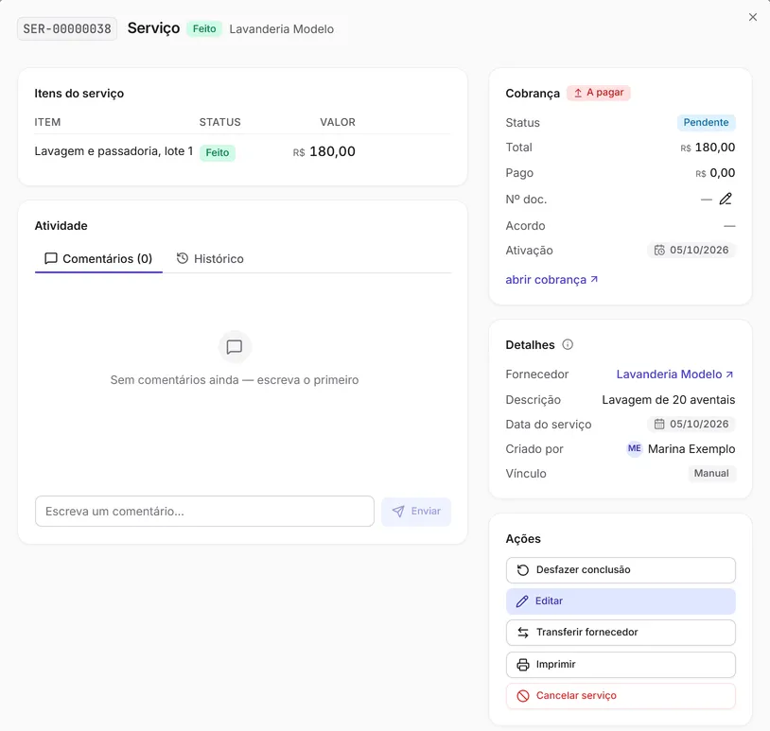
Task: Click the info icon beside Detalhes
Action: click(568, 344)
